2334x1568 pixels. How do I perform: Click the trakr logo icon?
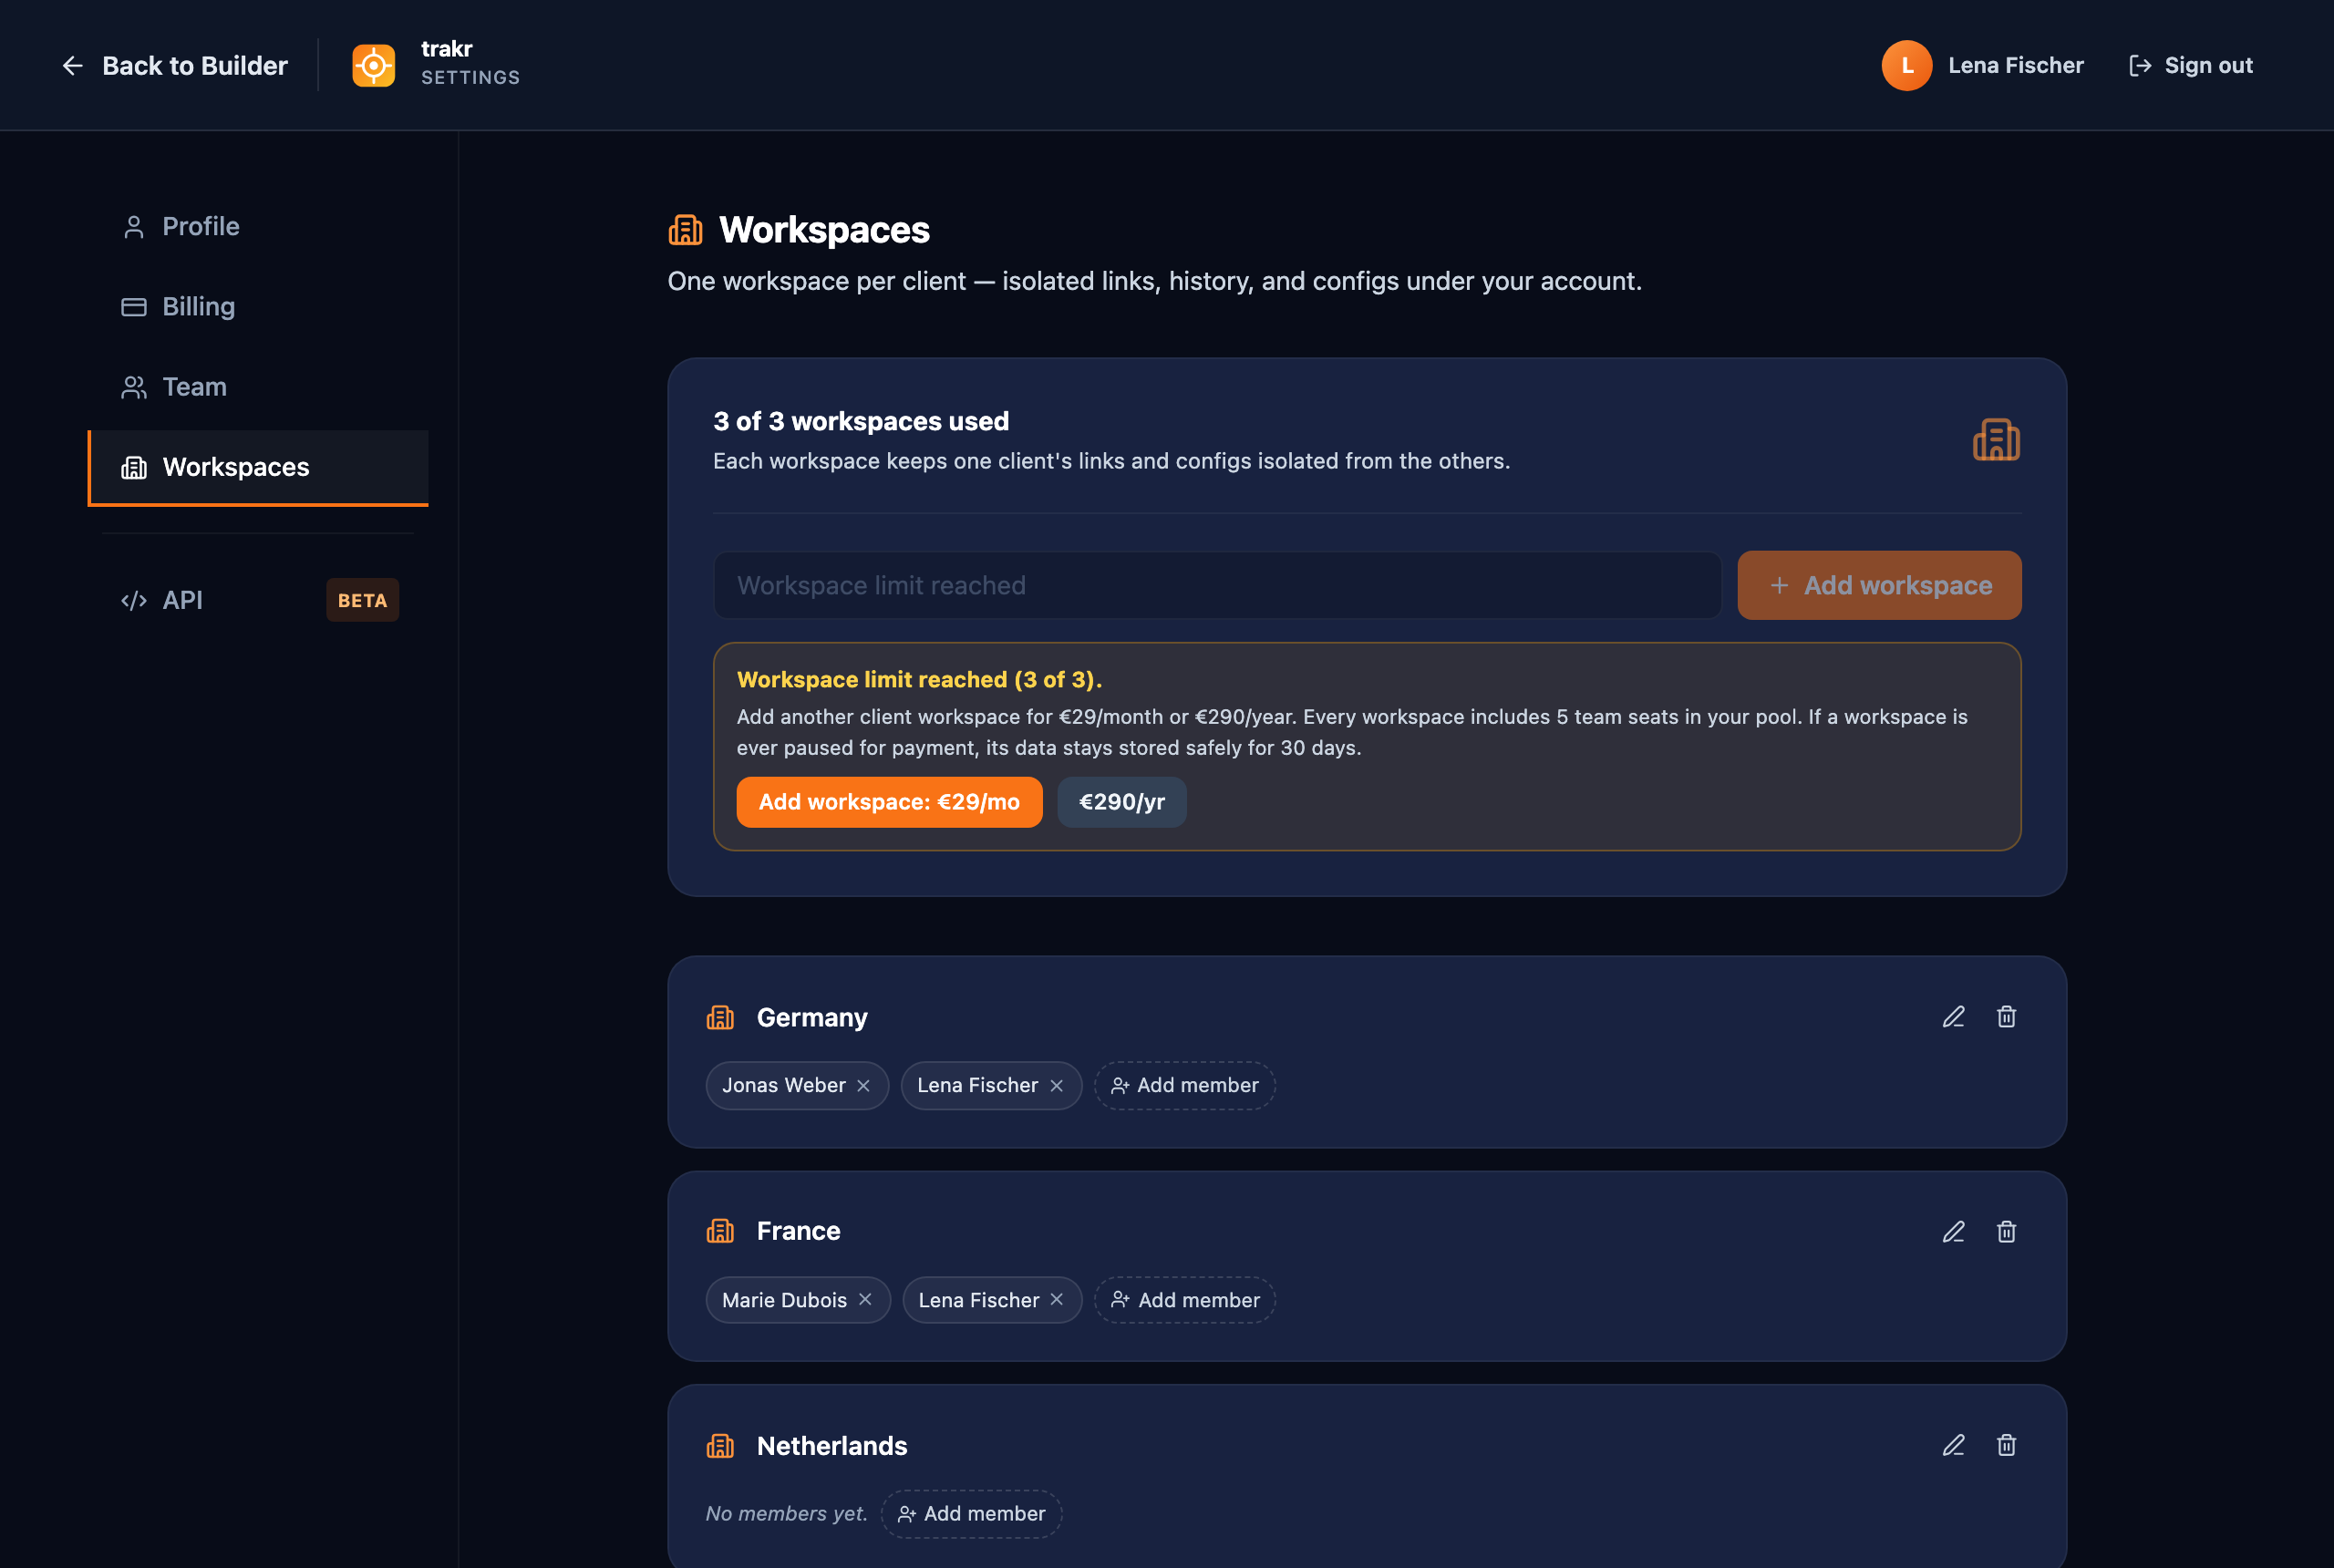373,65
